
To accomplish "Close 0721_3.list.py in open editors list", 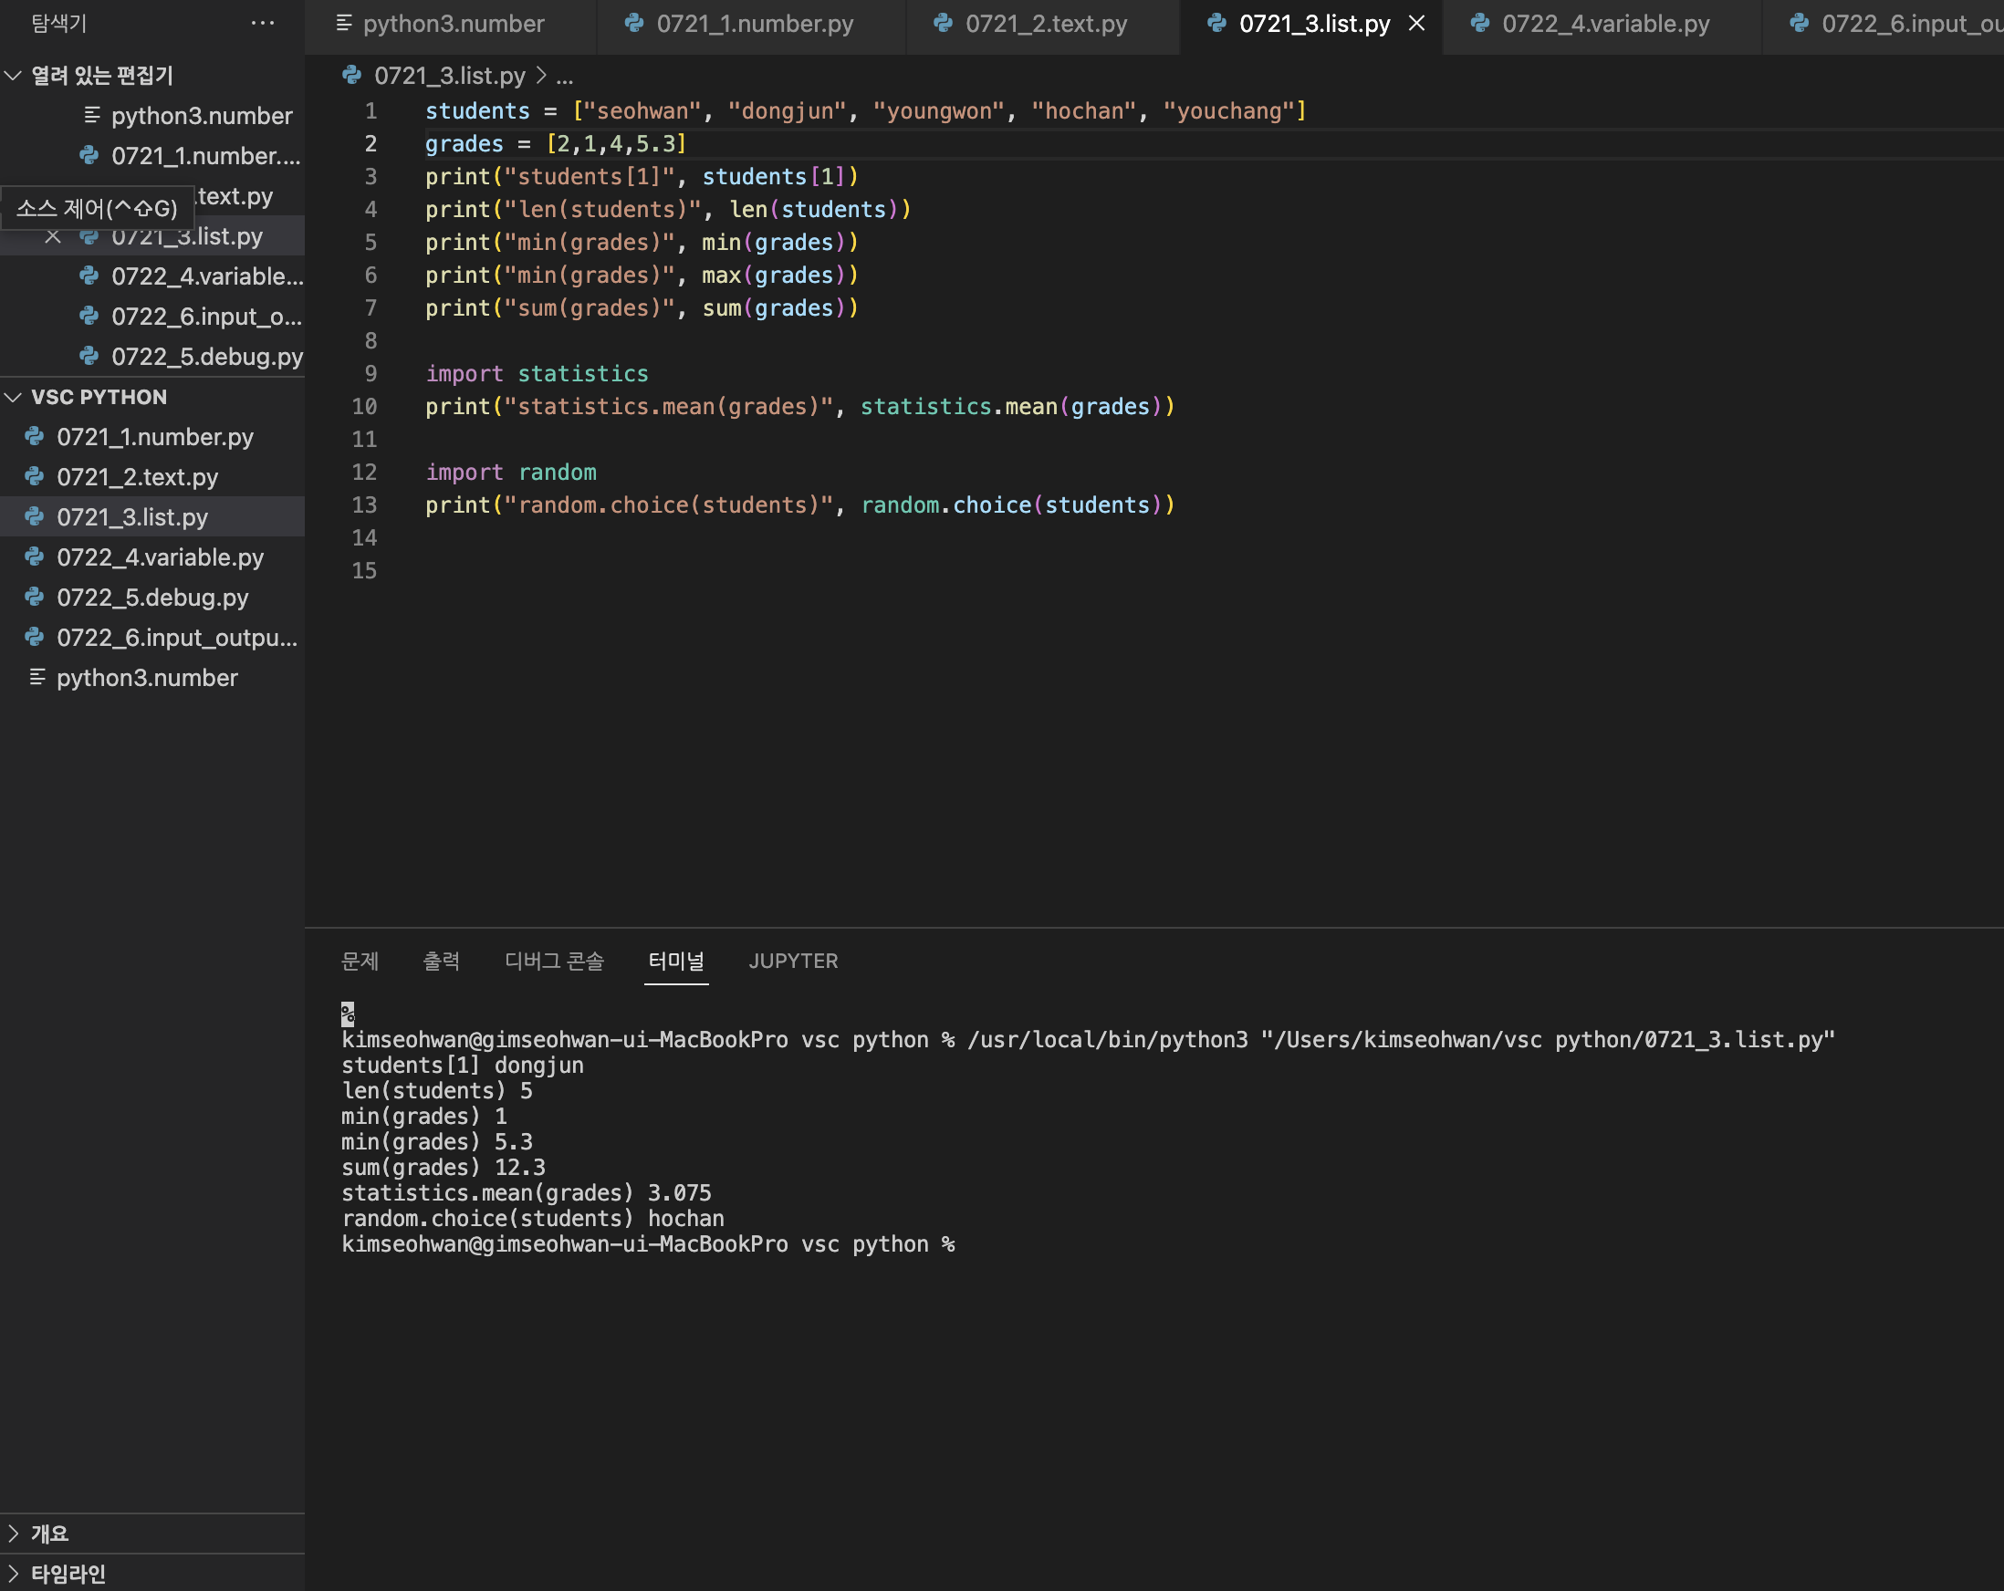I will click(x=53, y=237).
